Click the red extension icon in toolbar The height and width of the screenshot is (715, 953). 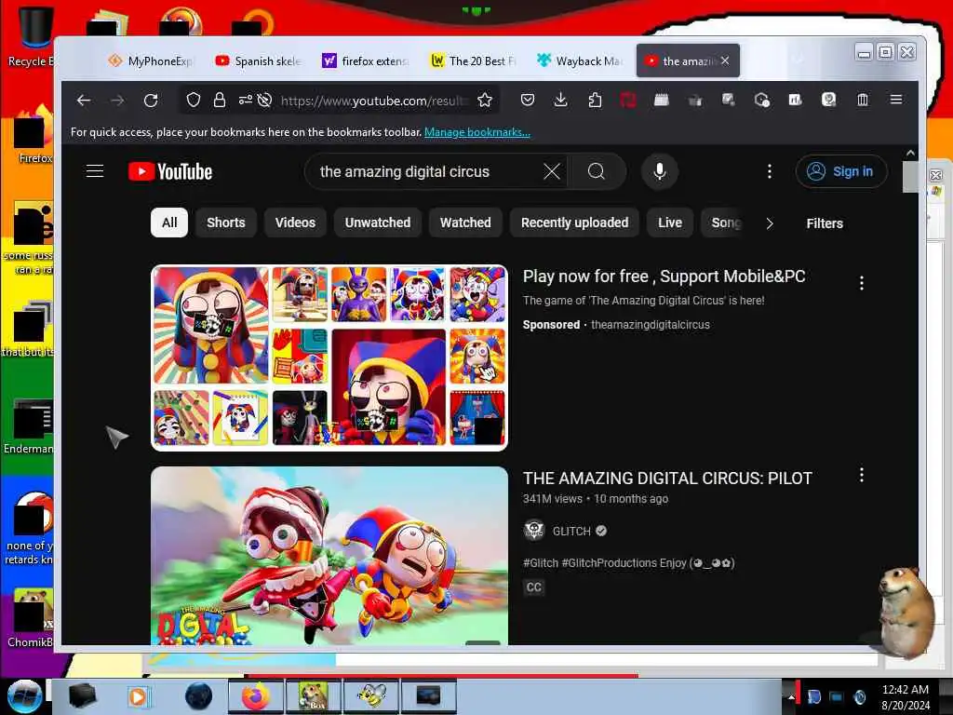point(628,100)
